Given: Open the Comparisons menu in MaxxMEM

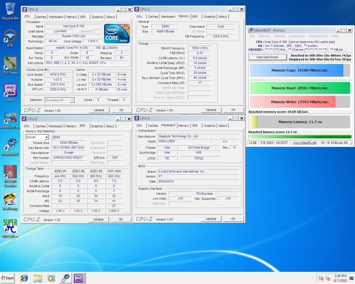Looking at the screenshot, I should [318, 36].
